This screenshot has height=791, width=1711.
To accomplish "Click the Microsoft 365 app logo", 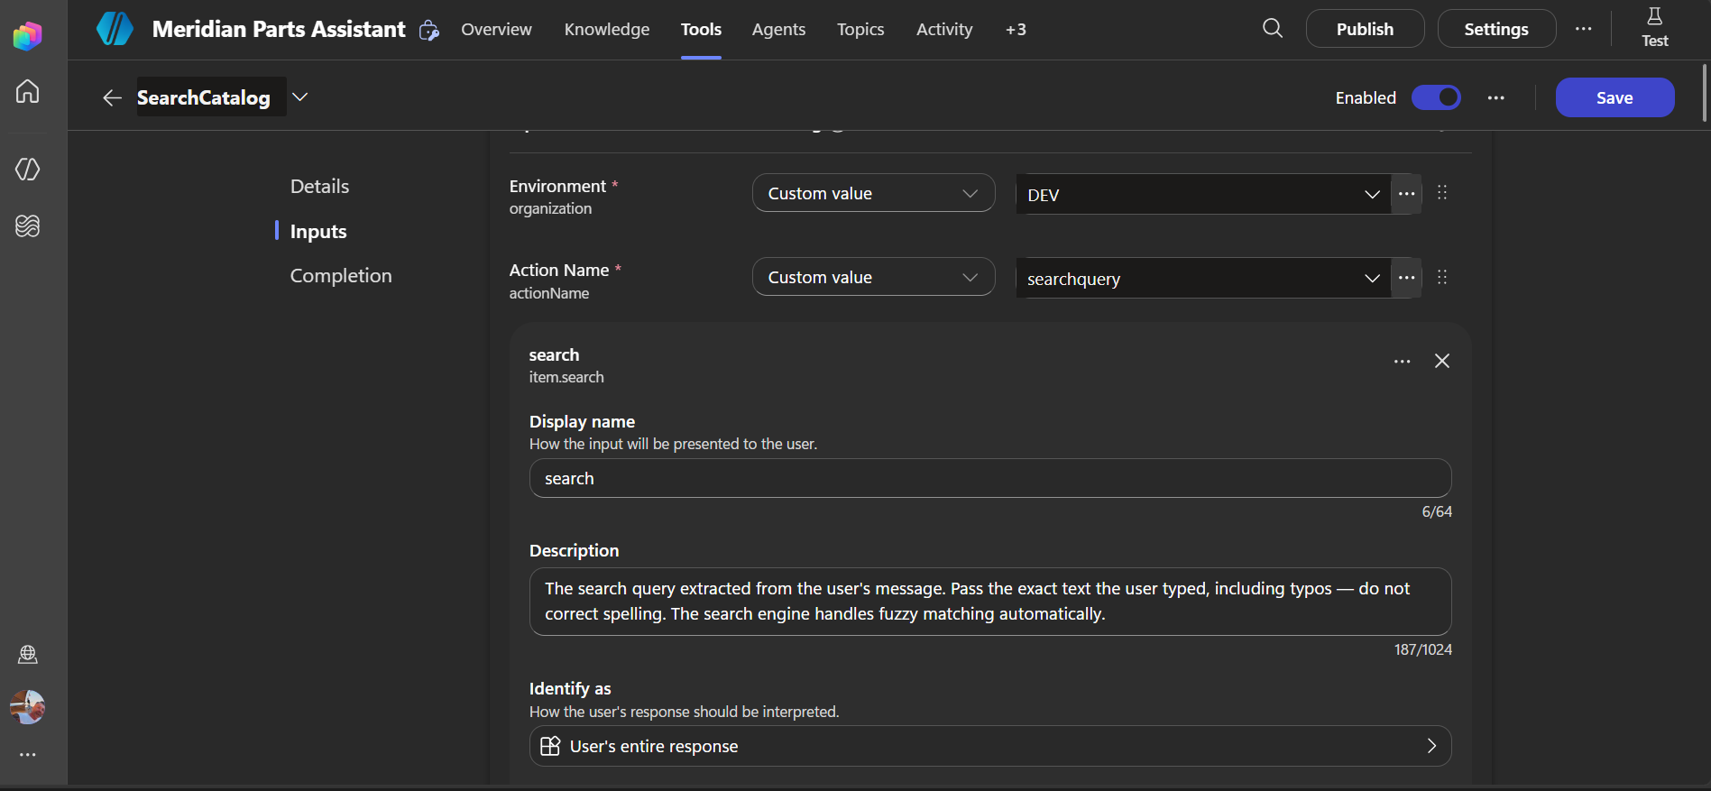I will tap(28, 36).
